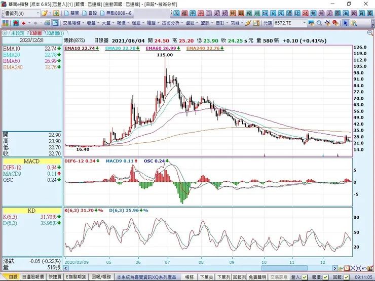
Task: Toggle the DIF6-12 0.34 indicator legend
Action: coord(82,161)
